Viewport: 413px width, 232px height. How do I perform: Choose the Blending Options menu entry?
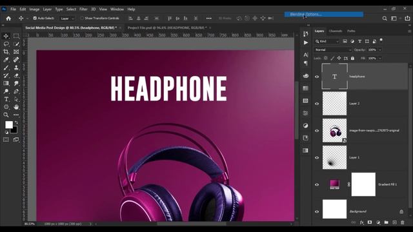(x=324, y=14)
